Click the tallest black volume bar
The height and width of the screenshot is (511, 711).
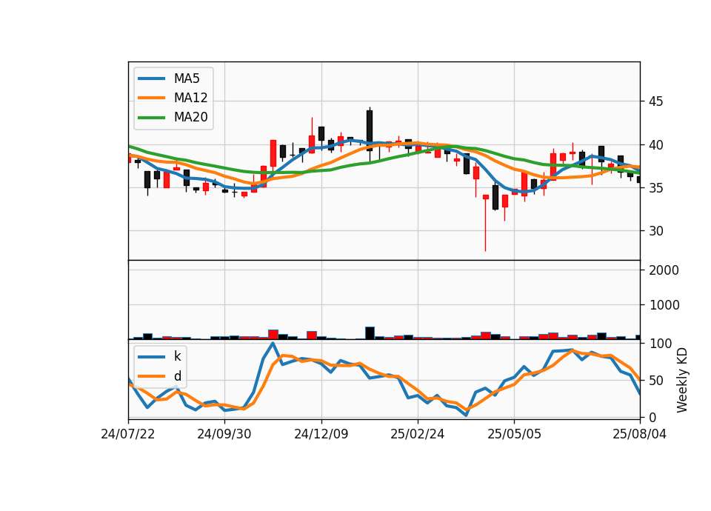tap(370, 333)
